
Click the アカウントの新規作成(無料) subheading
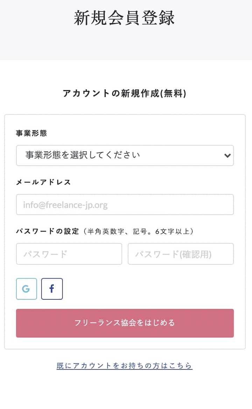[x=124, y=93]
